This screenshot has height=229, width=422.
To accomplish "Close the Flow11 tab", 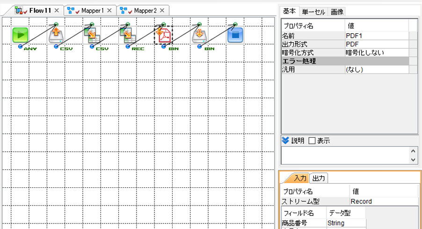I will [57, 10].
